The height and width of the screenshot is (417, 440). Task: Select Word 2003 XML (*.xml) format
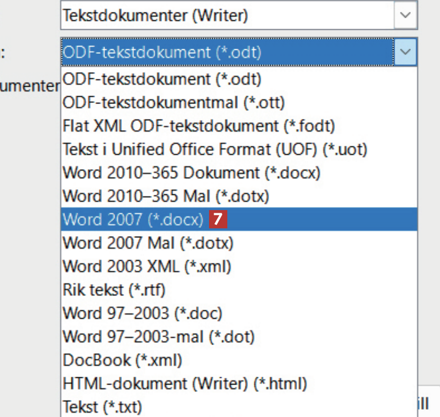[x=147, y=267]
